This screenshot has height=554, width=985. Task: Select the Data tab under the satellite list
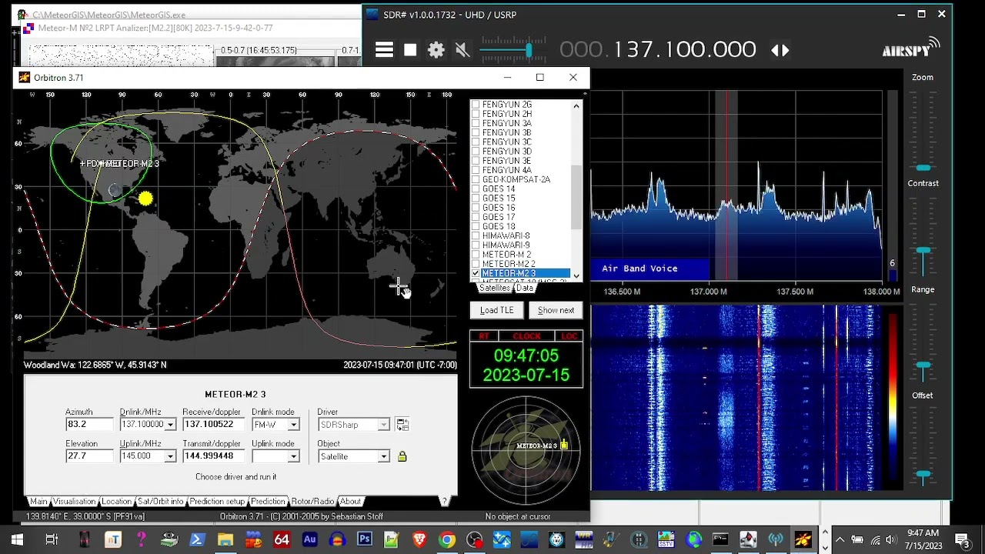[x=525, y=288]
